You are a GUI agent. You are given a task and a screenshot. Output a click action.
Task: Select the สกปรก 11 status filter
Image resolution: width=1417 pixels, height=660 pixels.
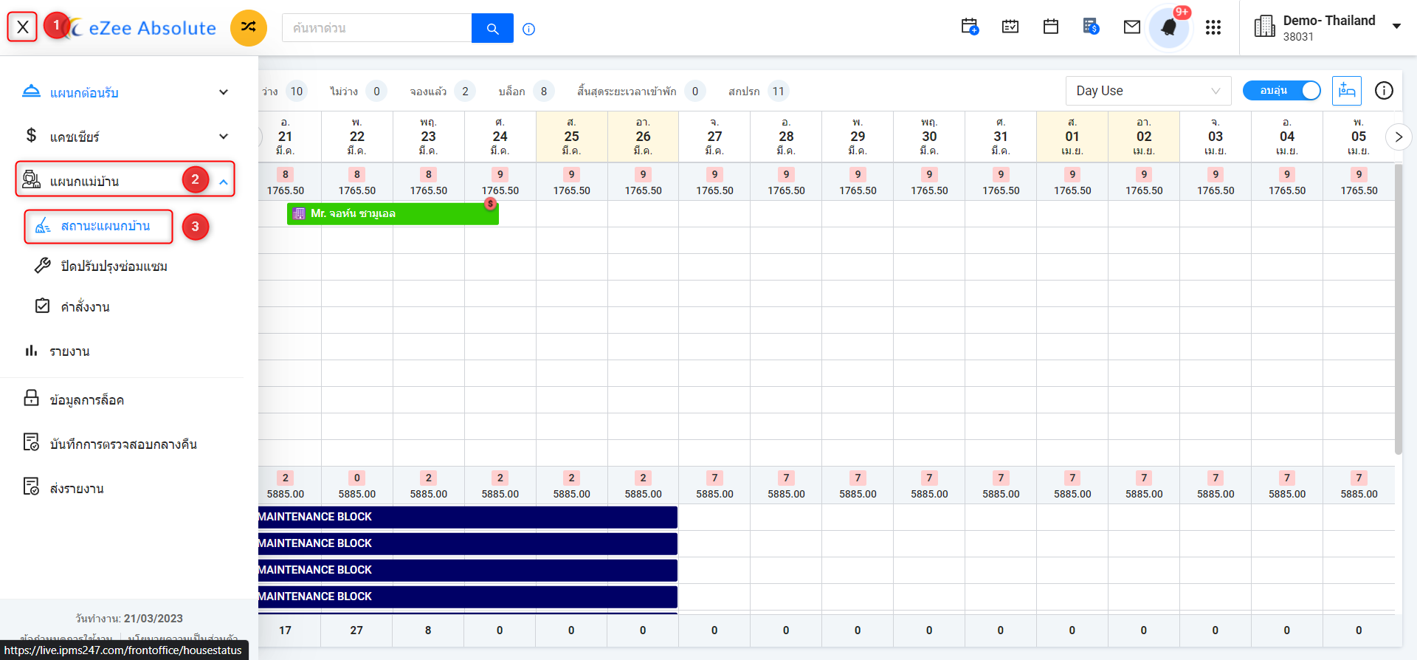tap(759, 92)
